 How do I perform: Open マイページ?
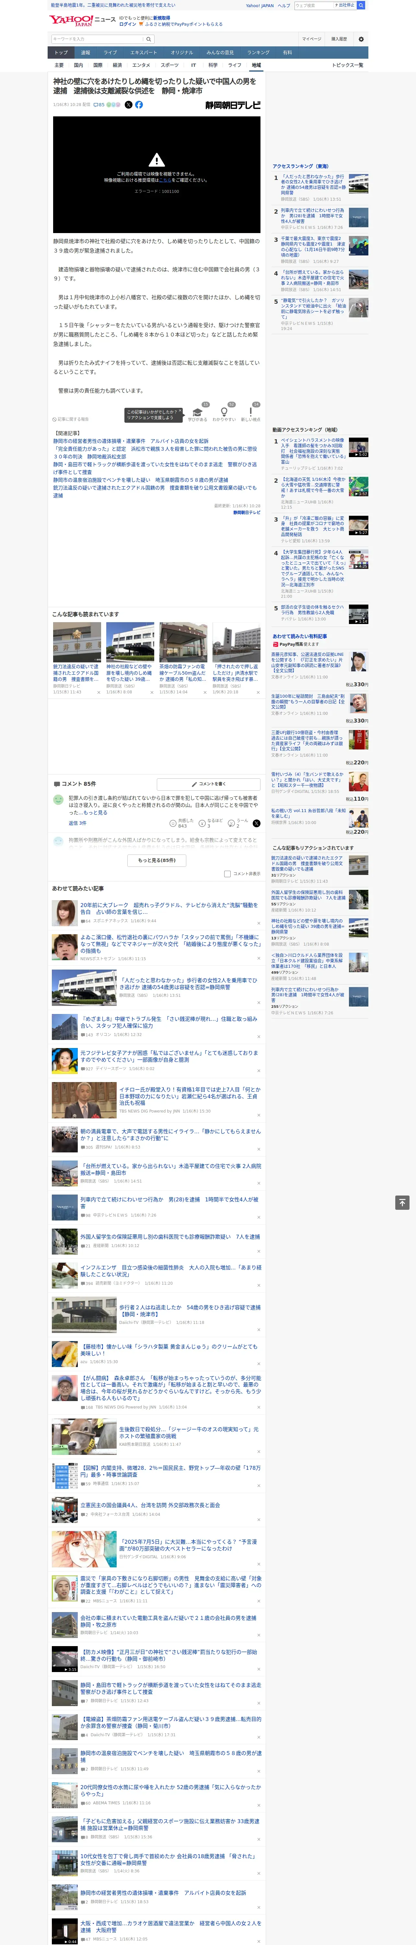(312, 39)
